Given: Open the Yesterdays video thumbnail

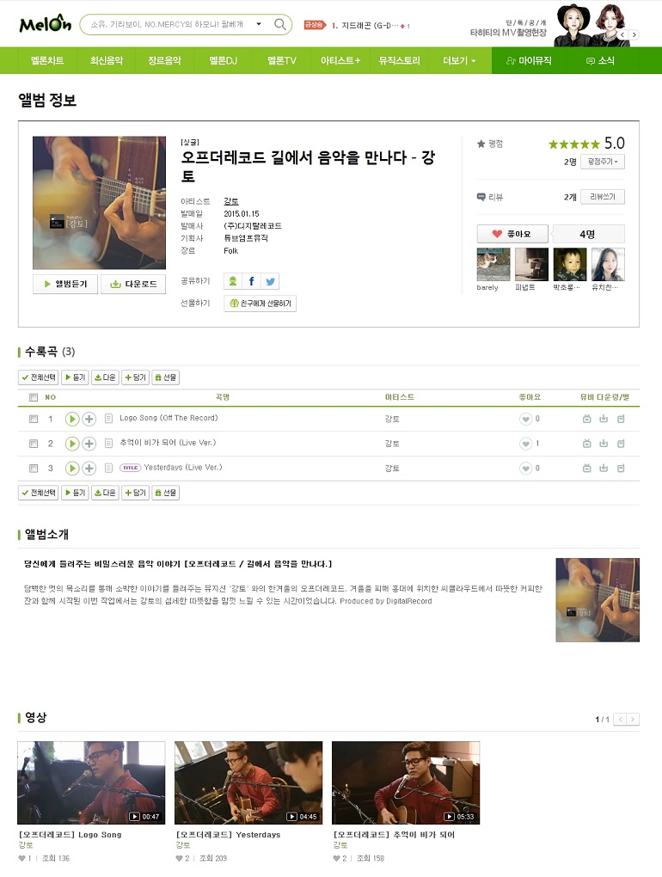Looking at the screenshot, I should [248, 782].
